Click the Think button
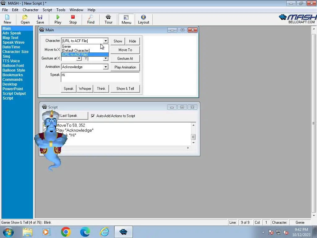The width and height of the screenshot is (317, 238). [x=101, y=89]
